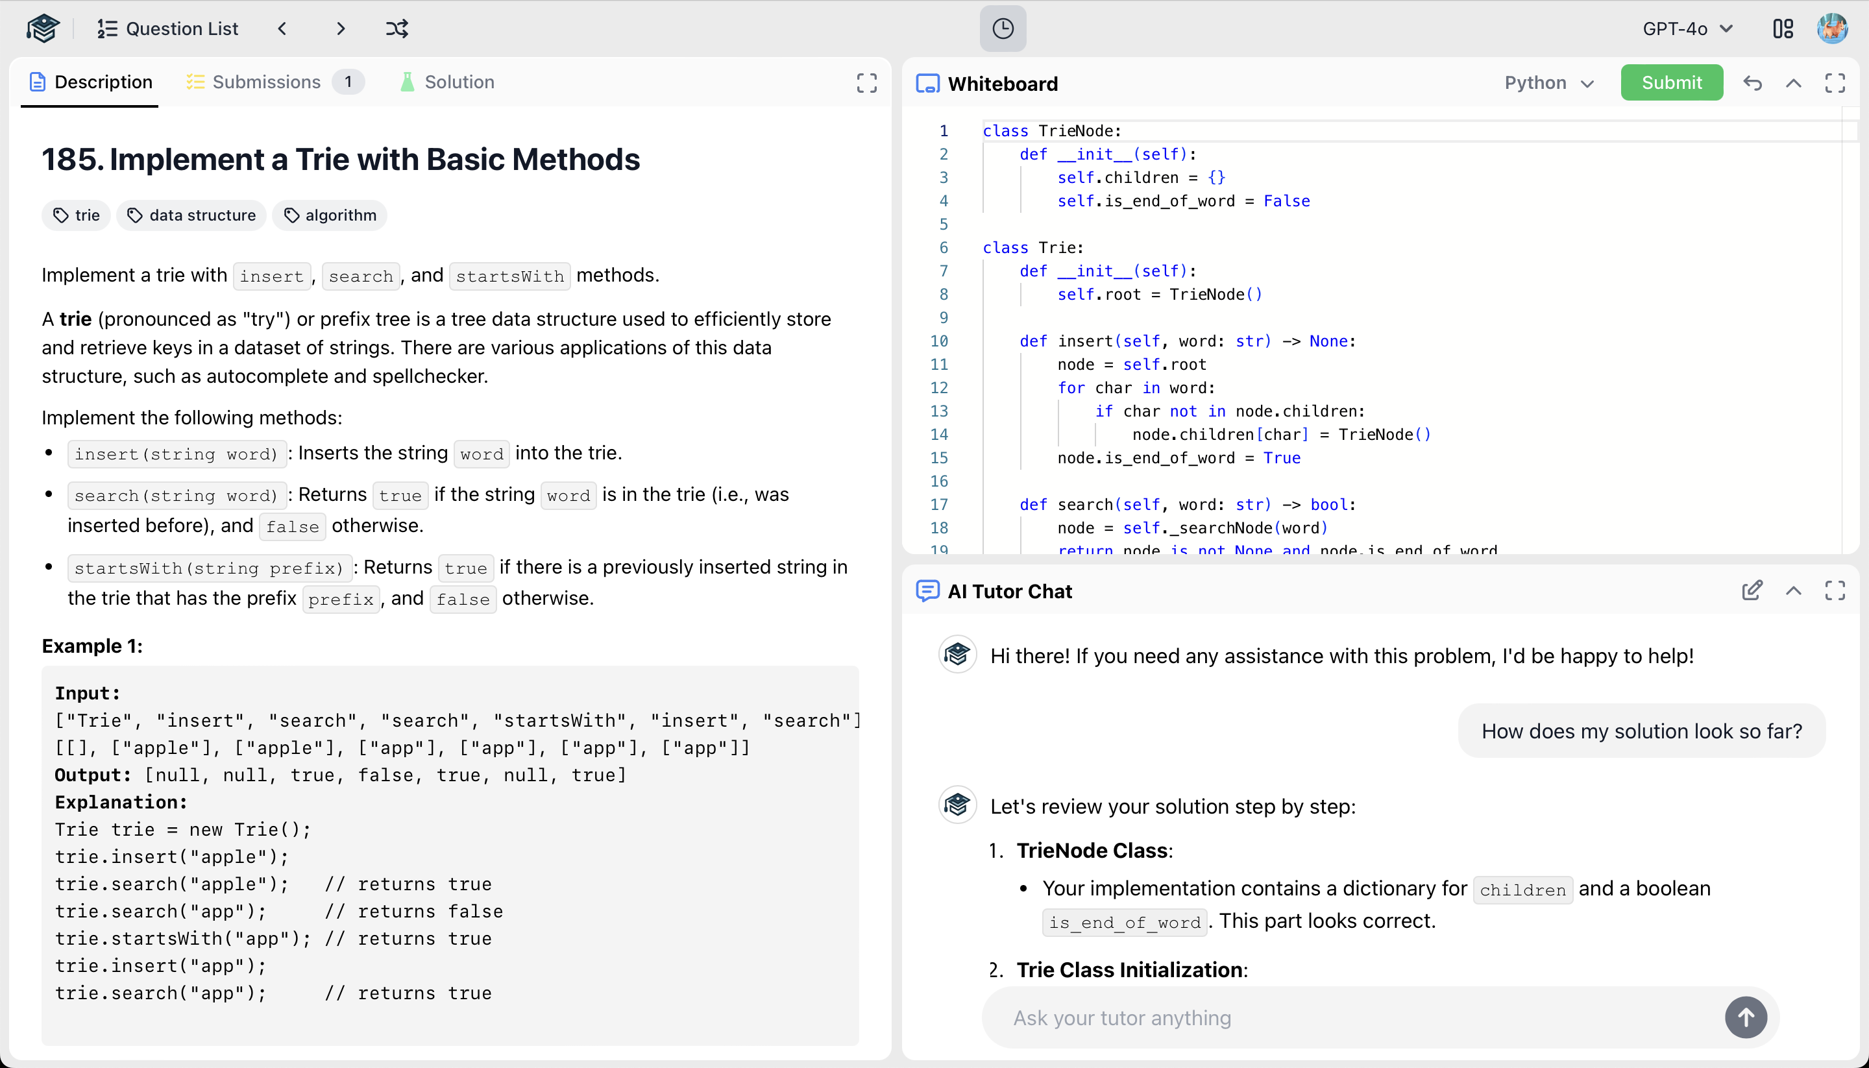1869x1068 pixels.
Task: Start a new chat with edit icon
Action: (x=1752, y=590)
